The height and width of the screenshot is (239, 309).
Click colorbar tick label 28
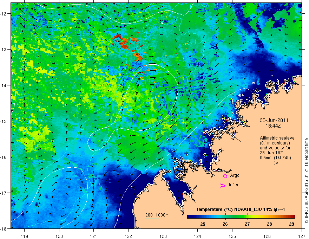269,224
